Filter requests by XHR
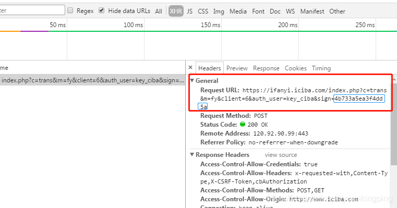Viewport: 397px width, 208px height. 176,11
